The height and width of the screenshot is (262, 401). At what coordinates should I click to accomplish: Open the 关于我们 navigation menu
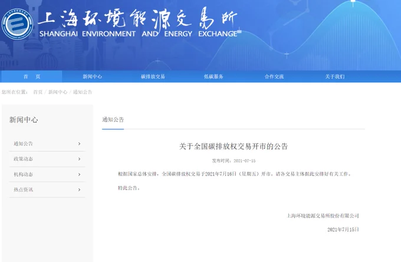[335, 77]
